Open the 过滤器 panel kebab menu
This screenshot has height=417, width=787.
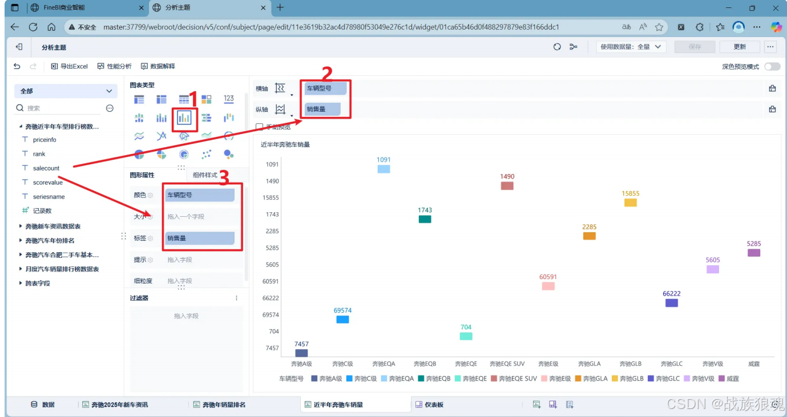click(237, 298)
